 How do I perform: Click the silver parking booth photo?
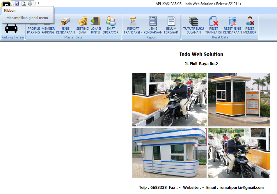pos(169,153)
